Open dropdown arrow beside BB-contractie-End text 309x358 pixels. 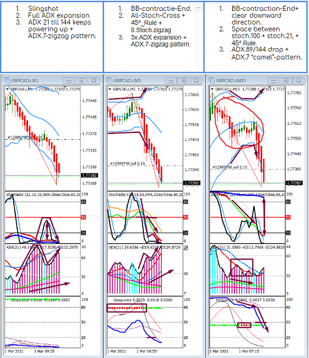pyautogui.click(x=198, y=8)
